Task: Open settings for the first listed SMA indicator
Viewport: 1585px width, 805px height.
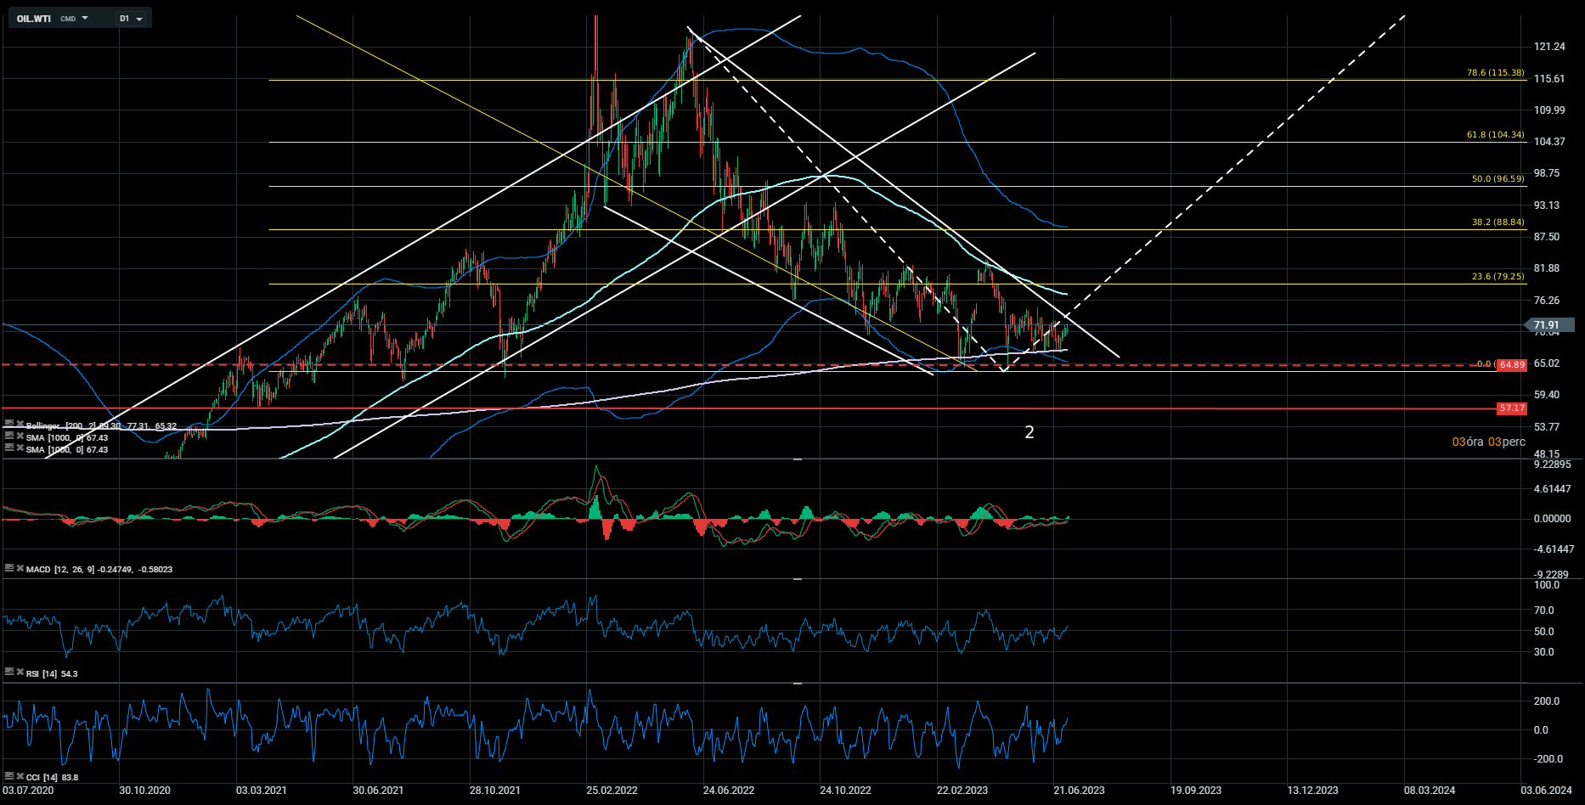Action: (x=9, y=436)
